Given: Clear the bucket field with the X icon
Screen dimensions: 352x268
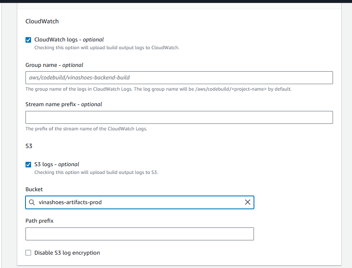Looking at the screenshot, I should (247, 202).
